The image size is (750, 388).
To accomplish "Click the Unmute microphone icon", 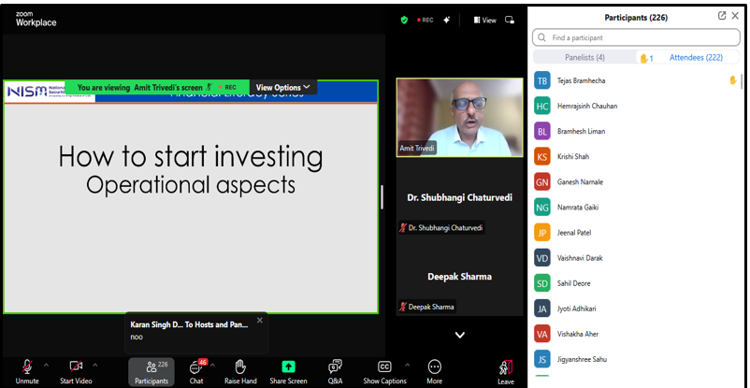I will (27, 366).
